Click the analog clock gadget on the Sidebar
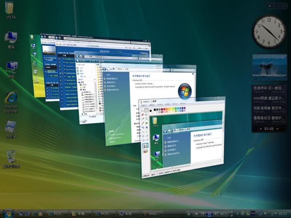 pyautogui.click(x=269, y=32)
